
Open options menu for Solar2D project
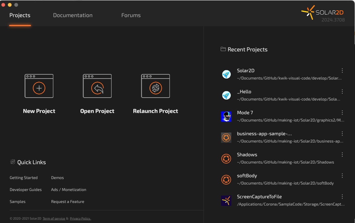[x=342, y=70]
